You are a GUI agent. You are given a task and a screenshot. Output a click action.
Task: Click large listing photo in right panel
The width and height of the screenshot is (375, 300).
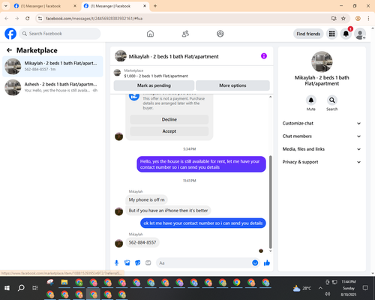[322, 61]
